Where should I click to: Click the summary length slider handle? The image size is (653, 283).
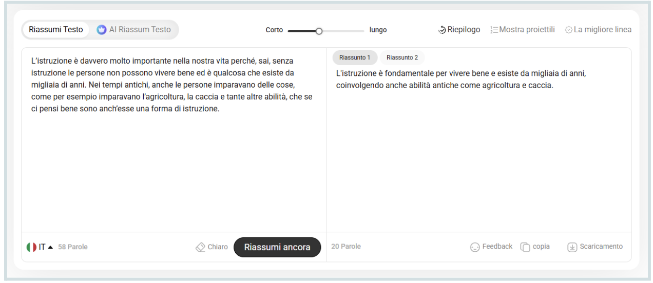[x=319, y=31]
